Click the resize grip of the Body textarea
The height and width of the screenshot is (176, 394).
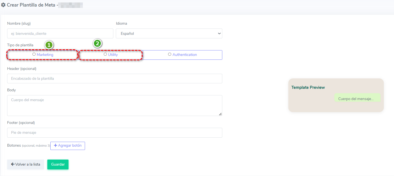pyautogui.click(x=220, y=114)
